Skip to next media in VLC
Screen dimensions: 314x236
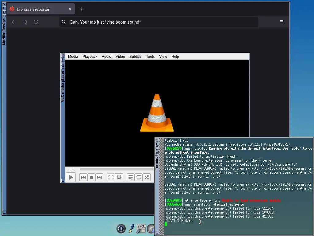(99, 177)
